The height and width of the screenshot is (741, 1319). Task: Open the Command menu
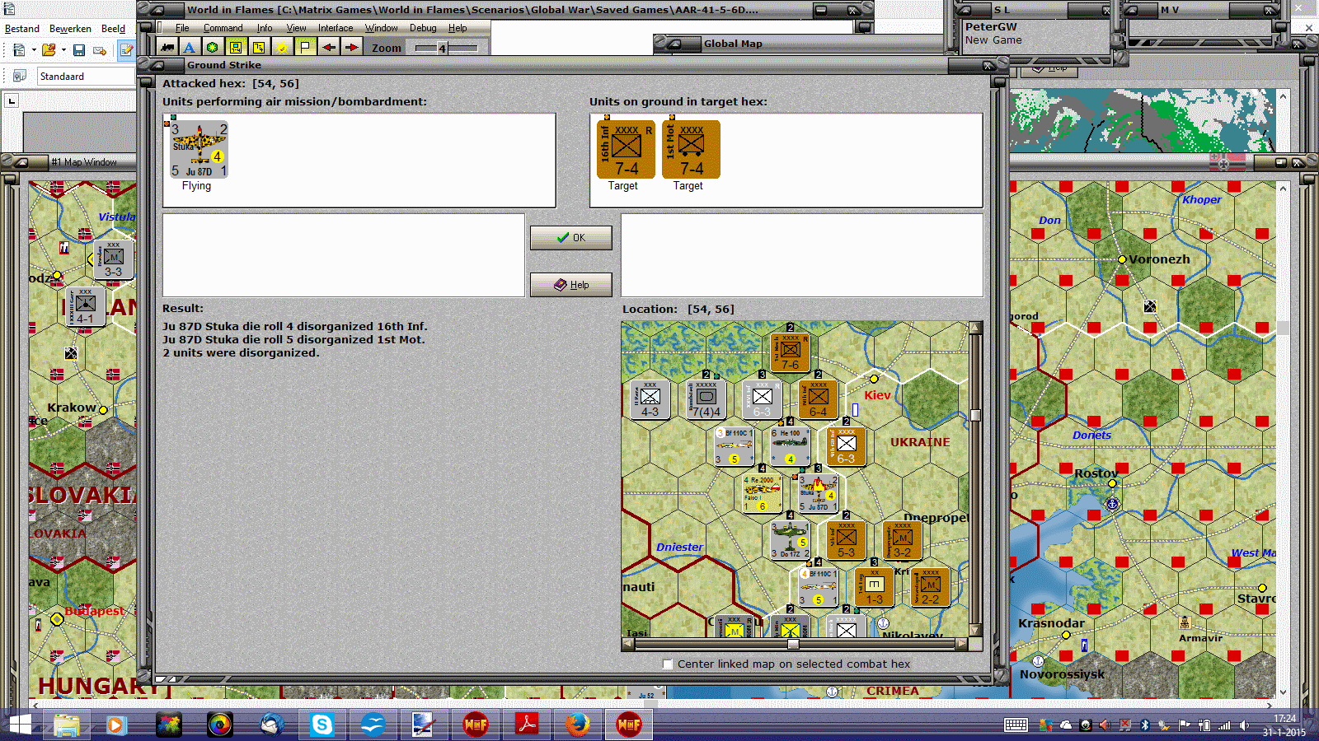[x=223, y=28]
